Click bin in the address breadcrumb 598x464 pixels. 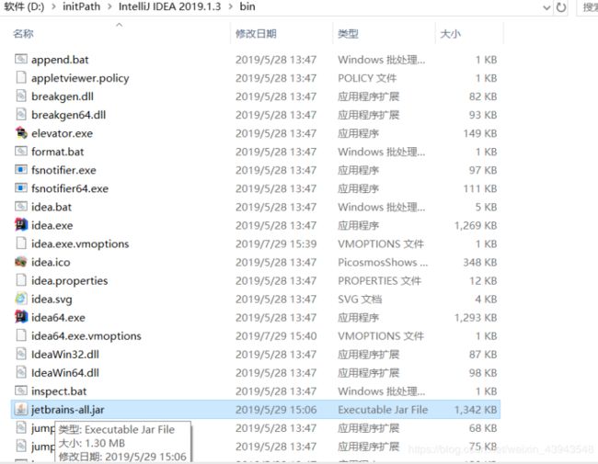(x=247, y=6)
